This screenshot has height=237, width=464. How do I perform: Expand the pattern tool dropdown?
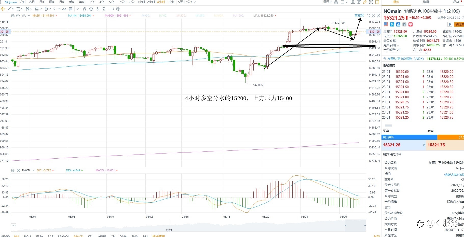click(x=32, y=9)
